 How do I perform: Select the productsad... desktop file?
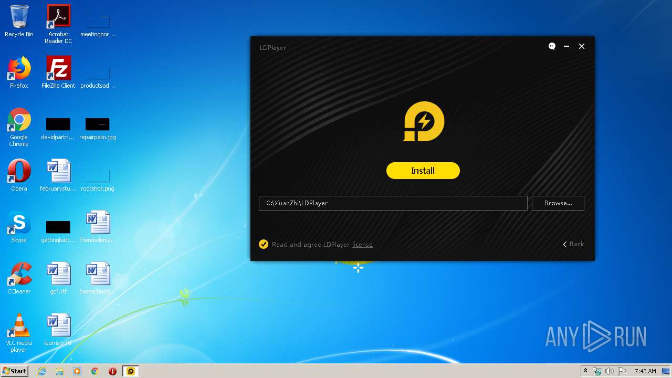tap(98, 76)
